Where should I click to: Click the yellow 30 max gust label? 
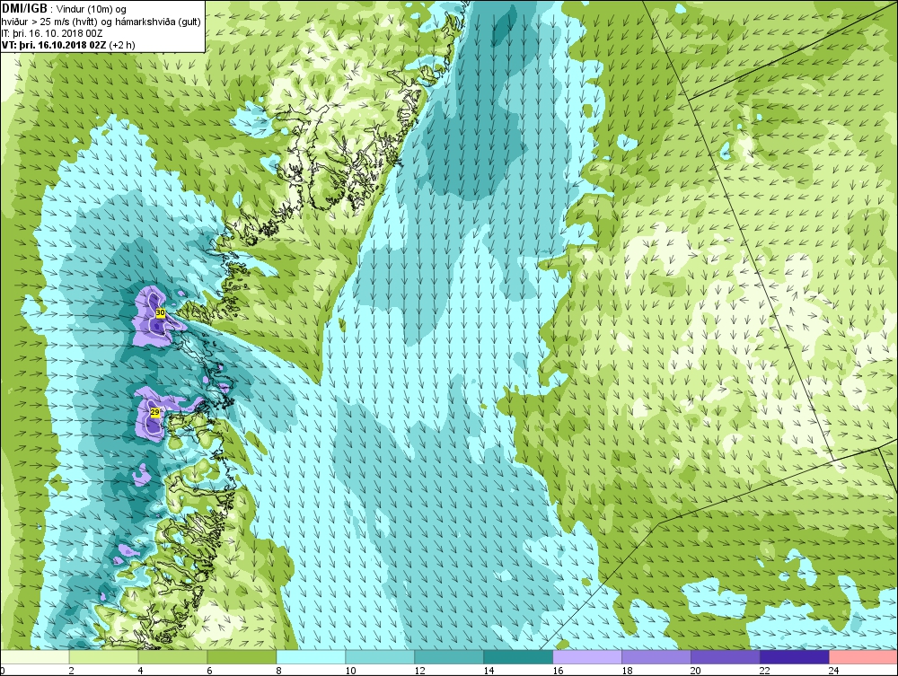161,312
